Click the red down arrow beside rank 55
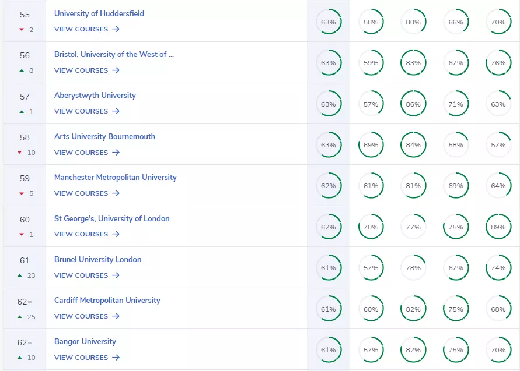Screen dimensions: 520x371 tap(20, 29)
